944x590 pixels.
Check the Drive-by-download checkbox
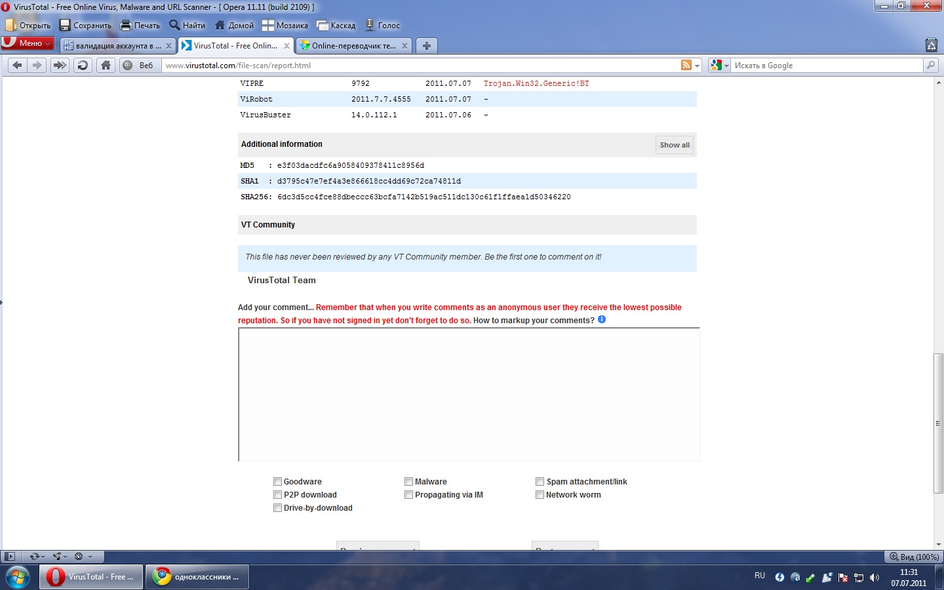click(x=277, y=508)
